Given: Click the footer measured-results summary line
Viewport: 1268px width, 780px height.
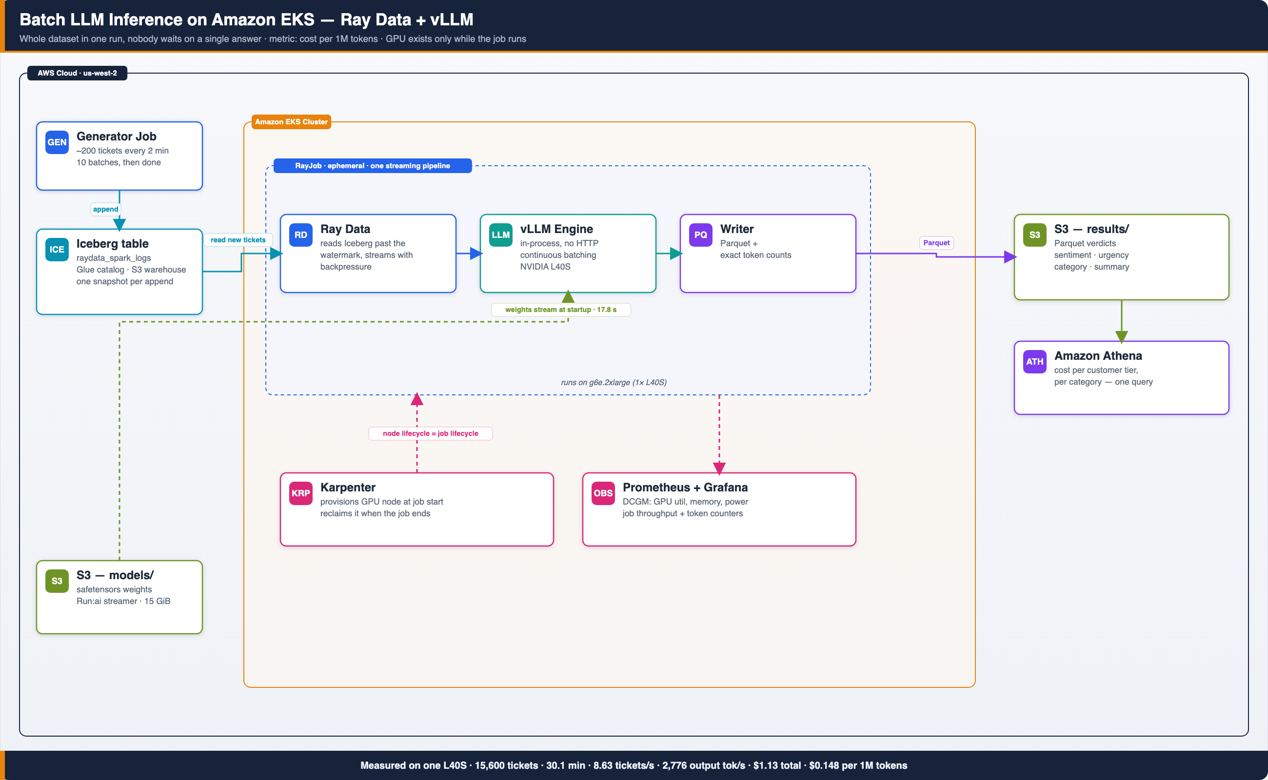Looking at the screenshot, I should [634, 765].
